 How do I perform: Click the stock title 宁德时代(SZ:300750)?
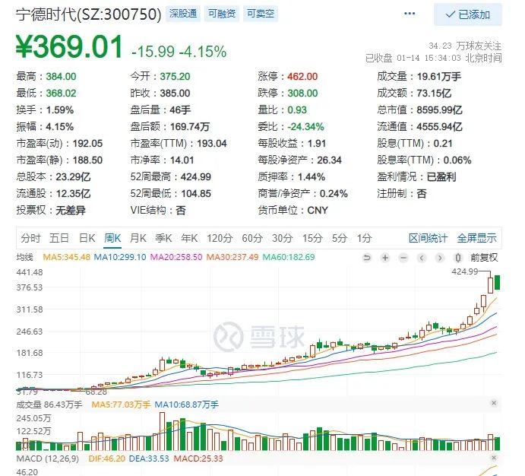89,14
